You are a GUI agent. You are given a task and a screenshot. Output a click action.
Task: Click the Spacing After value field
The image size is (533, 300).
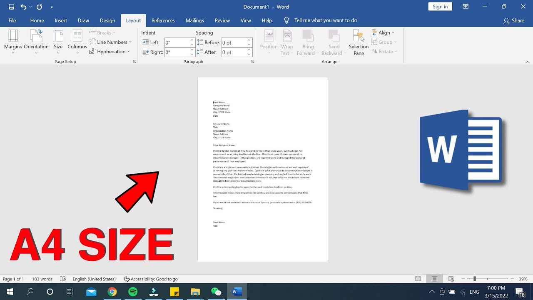coord(234,52)
